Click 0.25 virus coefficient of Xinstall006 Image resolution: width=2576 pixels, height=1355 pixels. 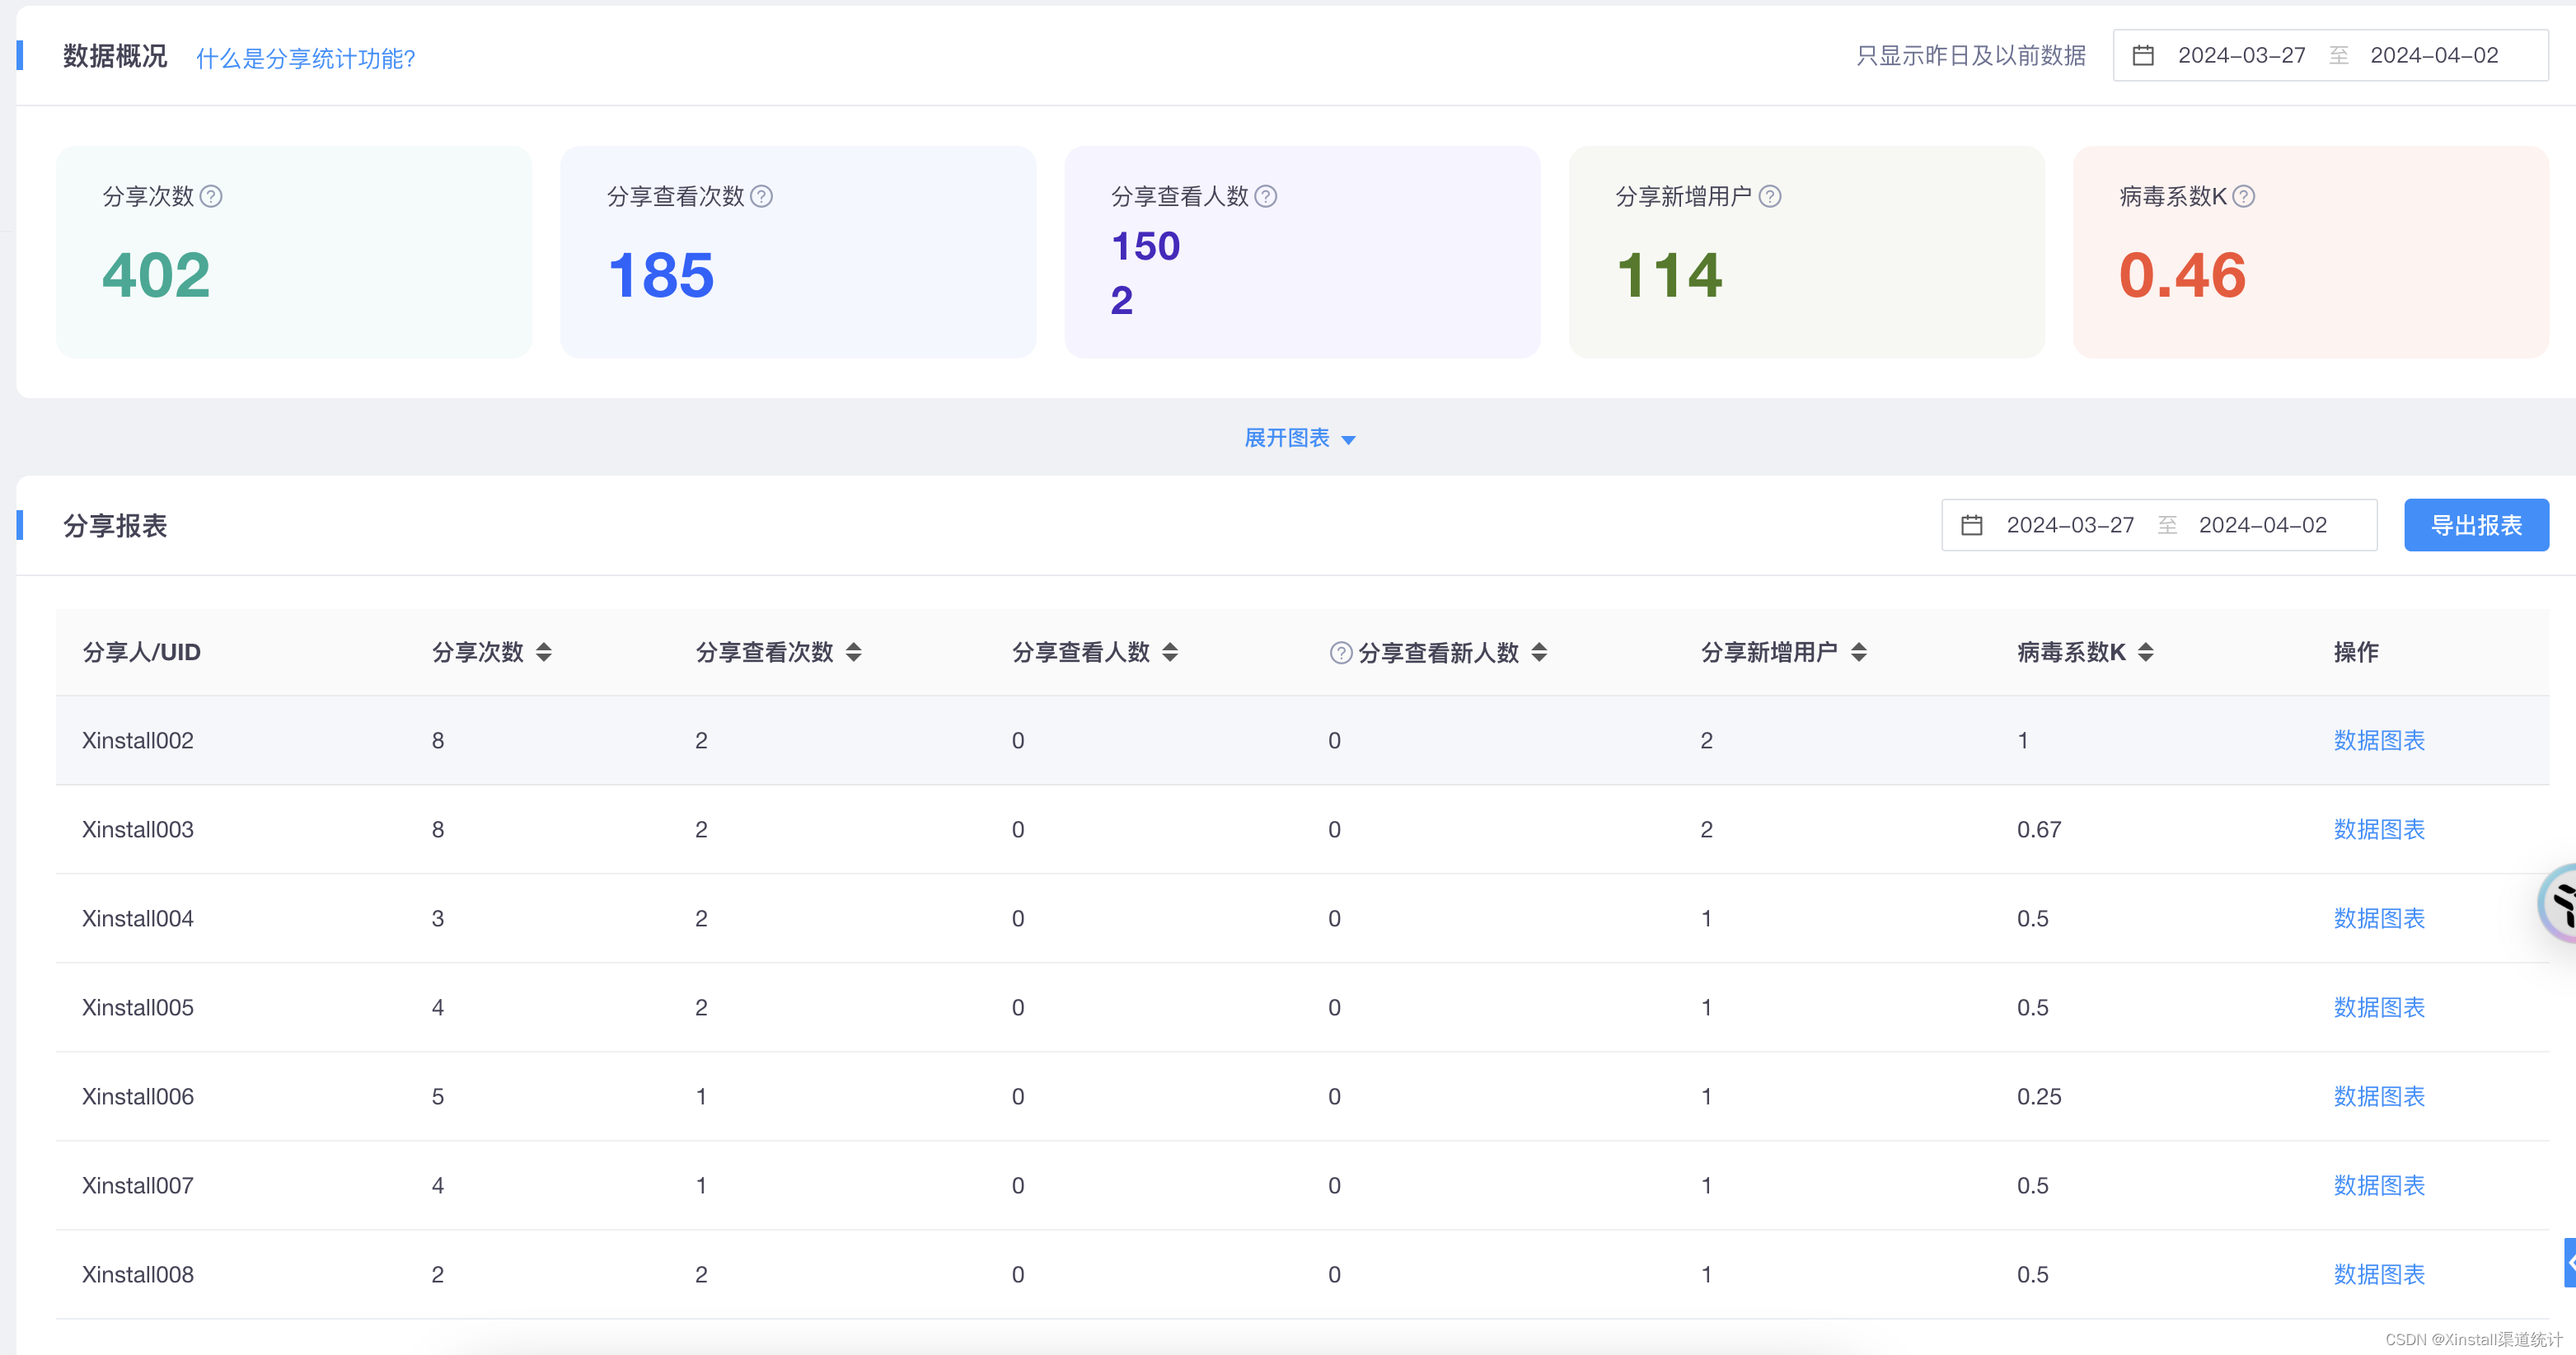click(x=2039, y=1097)
